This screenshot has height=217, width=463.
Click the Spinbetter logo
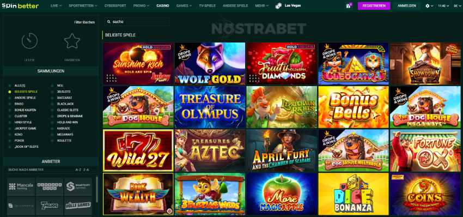coord(20,5)
